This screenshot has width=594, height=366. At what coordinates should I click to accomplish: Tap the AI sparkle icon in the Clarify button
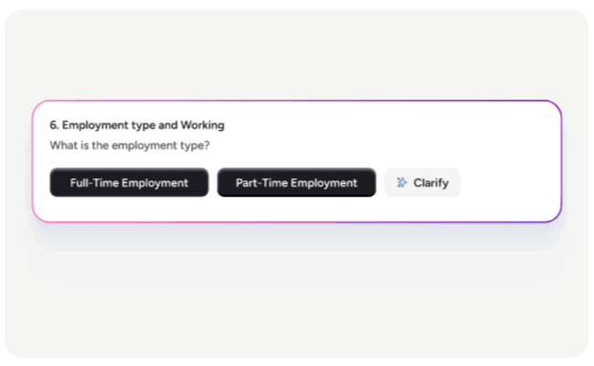401,182
